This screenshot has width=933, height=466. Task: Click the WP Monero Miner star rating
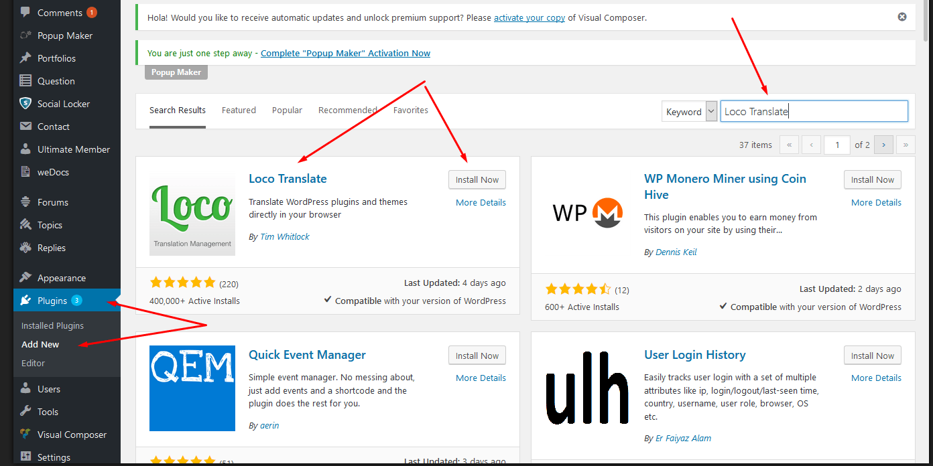(578, 289)
